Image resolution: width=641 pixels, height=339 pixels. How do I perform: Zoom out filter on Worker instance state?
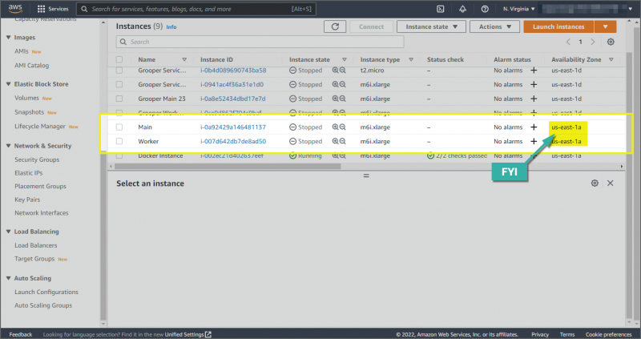pos(343,141)
